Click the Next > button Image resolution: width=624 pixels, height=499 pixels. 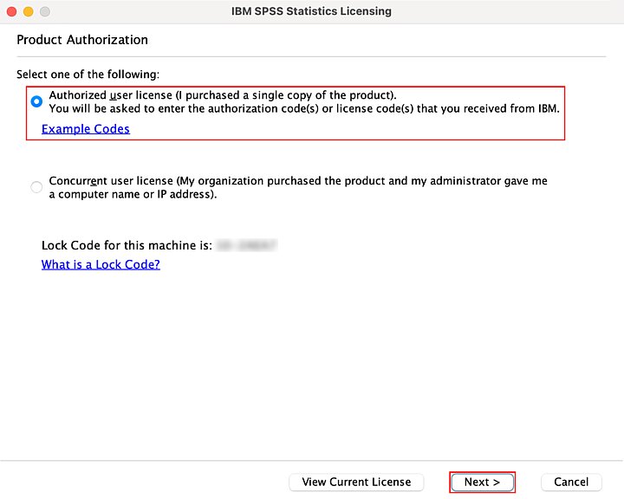click(x=483, y=482)
